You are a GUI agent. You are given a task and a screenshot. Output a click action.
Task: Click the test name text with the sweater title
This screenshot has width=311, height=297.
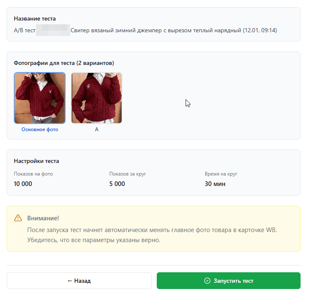click(x=173, y=30)
